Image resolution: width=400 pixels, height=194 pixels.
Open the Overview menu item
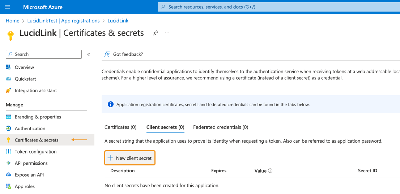tap(24, 67)
